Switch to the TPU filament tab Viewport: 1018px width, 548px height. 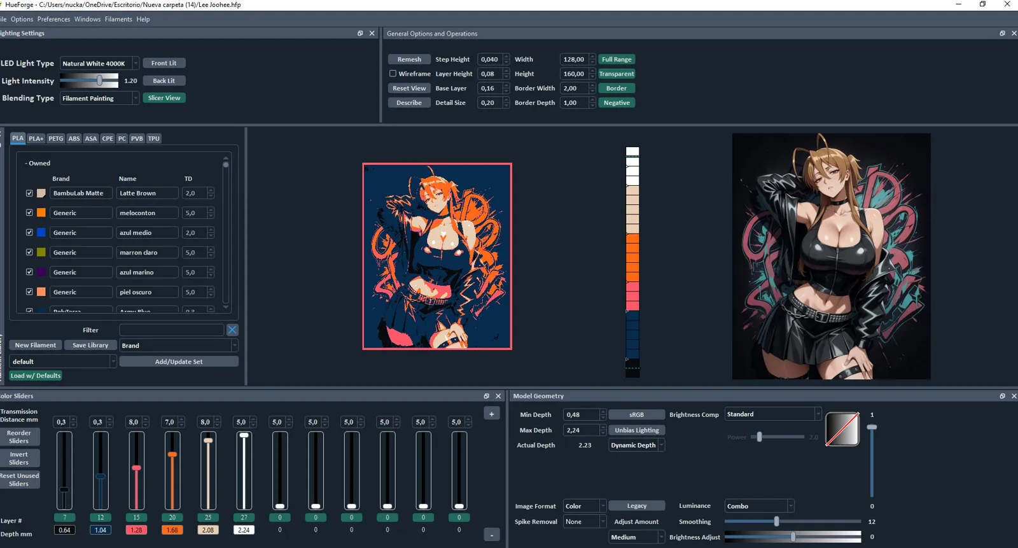[x=154, y=138]
